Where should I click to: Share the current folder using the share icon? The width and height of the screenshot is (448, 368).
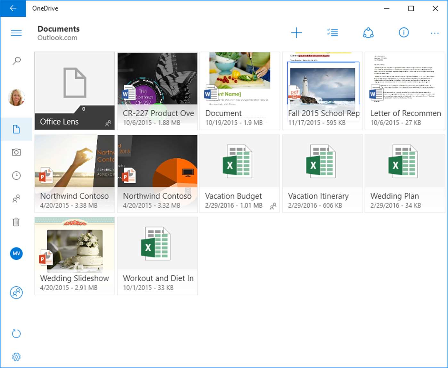click(x=368, y=32)
